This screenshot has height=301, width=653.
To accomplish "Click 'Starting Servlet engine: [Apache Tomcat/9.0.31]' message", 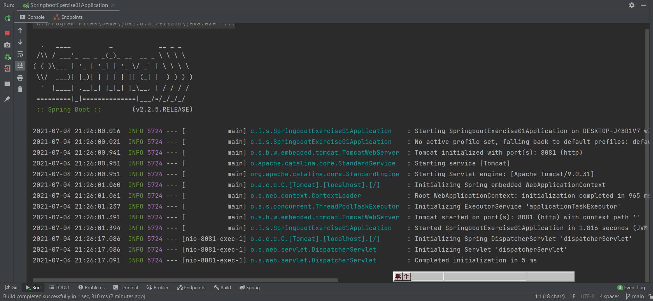I will pos(504,174).
